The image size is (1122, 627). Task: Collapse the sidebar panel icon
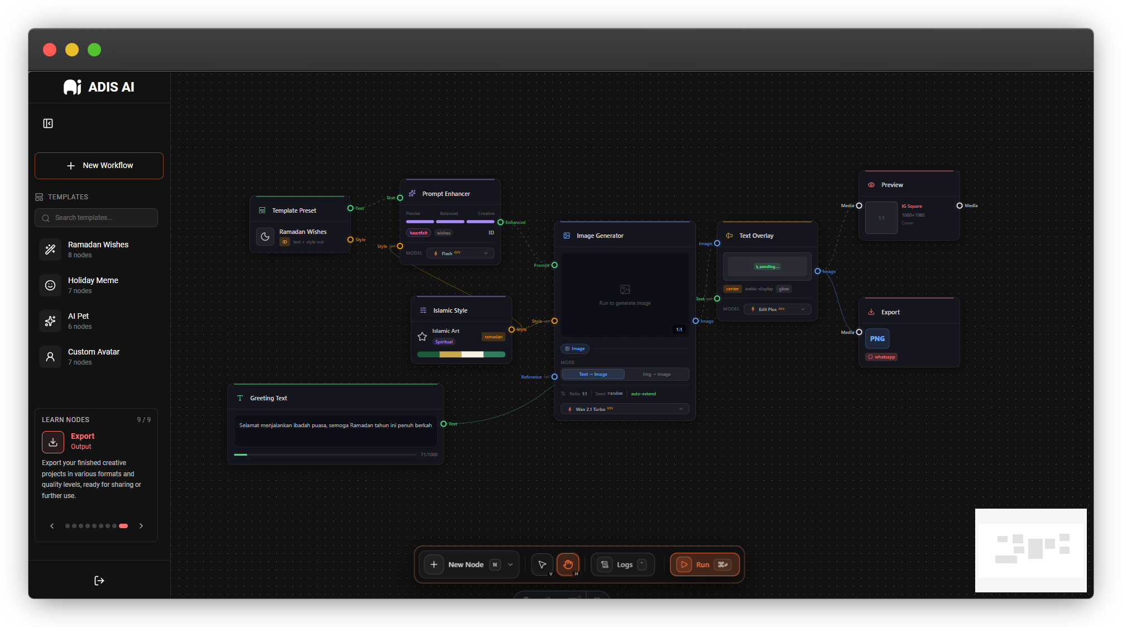(48, 123)
